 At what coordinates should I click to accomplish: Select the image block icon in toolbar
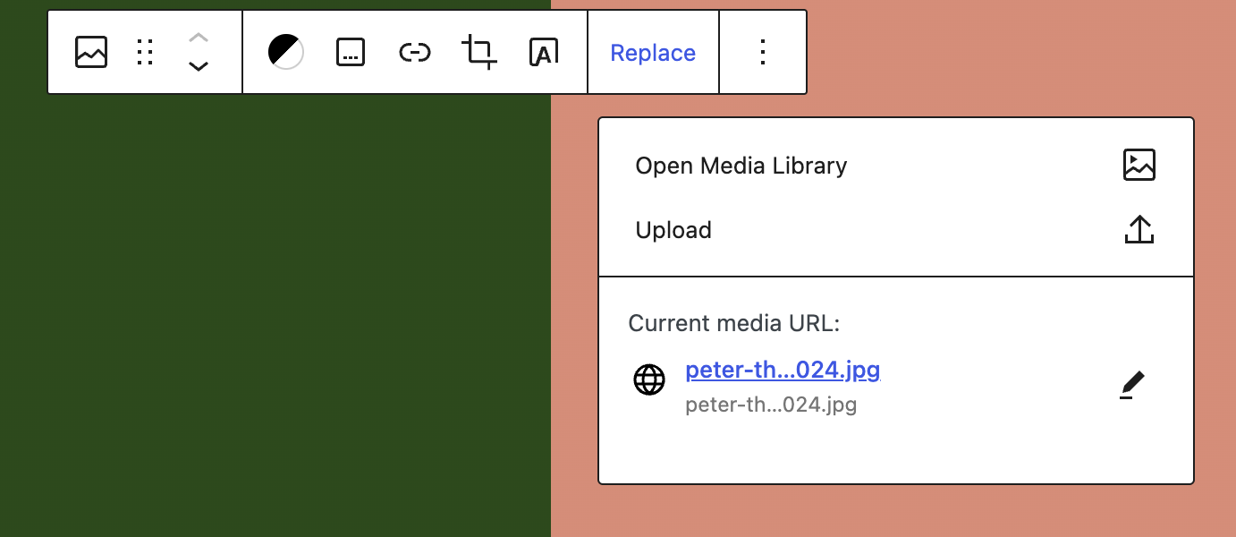tap(90, 52)
